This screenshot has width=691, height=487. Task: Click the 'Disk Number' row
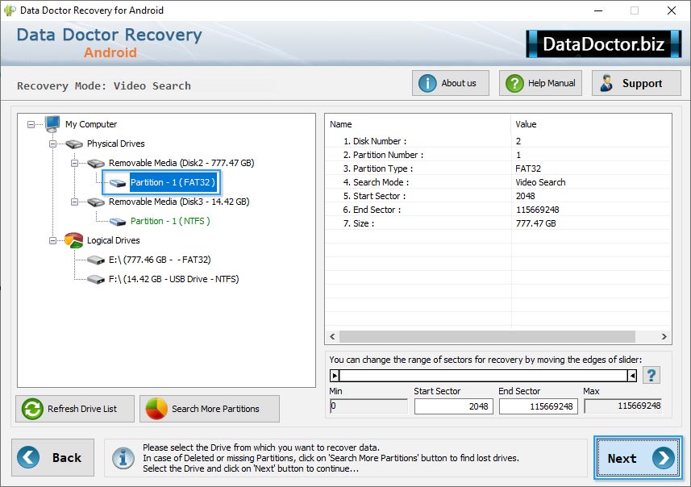click(498, 141)
